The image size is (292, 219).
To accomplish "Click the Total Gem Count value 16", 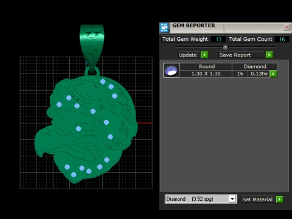I will (282, 39).
